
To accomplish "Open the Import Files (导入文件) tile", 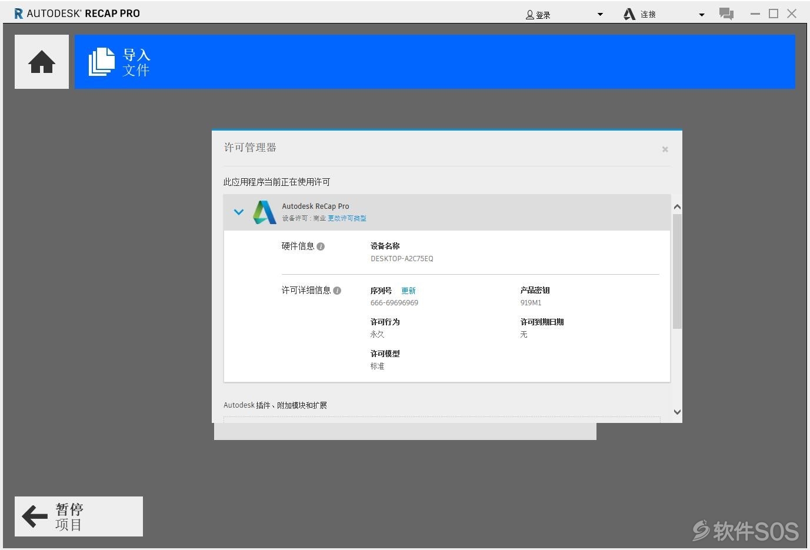I will click(435, 62).
